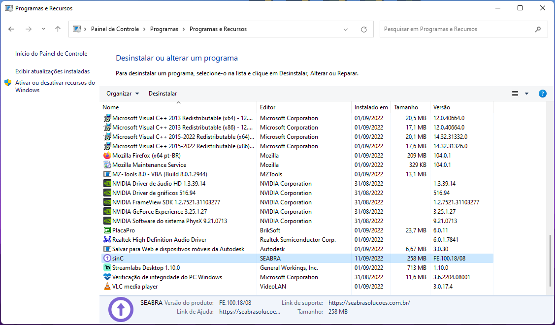Sort by the Editor column header
The width and height of the screenshot is (555, 325).
304,107
